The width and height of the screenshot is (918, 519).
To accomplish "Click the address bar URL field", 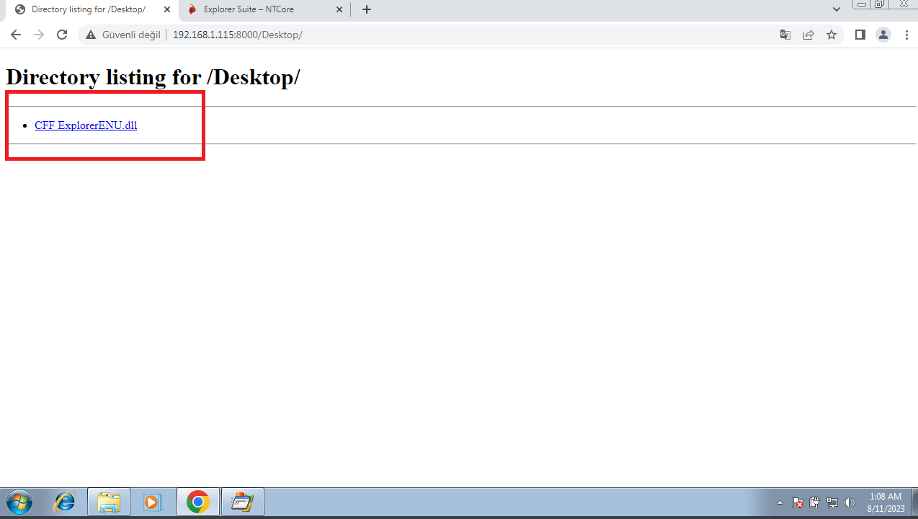I will pyautogui.click(x=432, y=35).
